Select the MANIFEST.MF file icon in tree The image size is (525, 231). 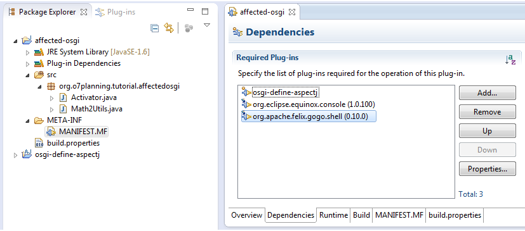click(x=51, y=132)
